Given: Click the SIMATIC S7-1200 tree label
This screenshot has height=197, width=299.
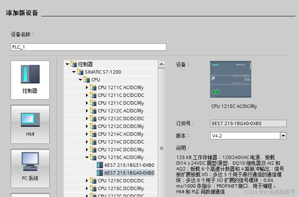Looking at the screenshot, I should coord(103,72).
